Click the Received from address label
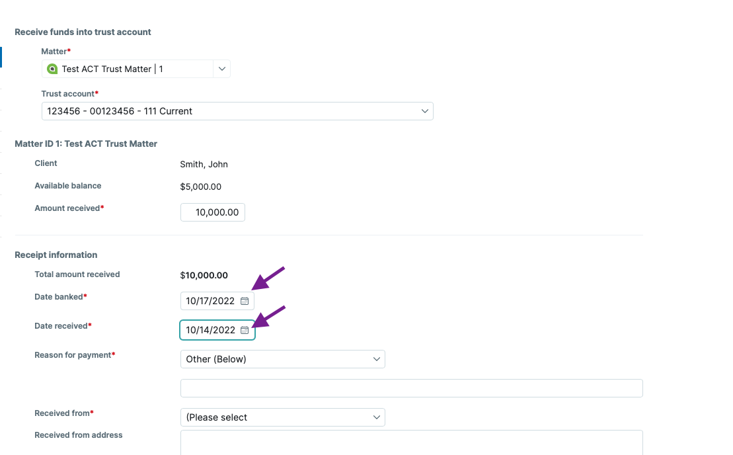The image size is (733, 455). (79, 435)
